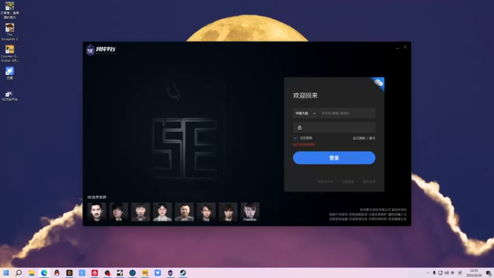Expand the 简体中文 language selector
Viewport: 494px width, 278px height.
pyautogui.click(x=325, y=182)
